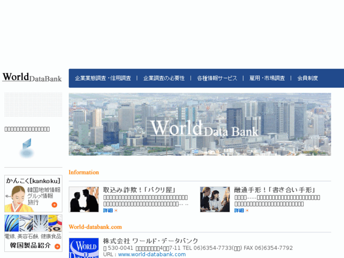Click the orange arrow on the 韓国製品紹介 banner
This screenshot has height=258, width=344.
point(57,246)
